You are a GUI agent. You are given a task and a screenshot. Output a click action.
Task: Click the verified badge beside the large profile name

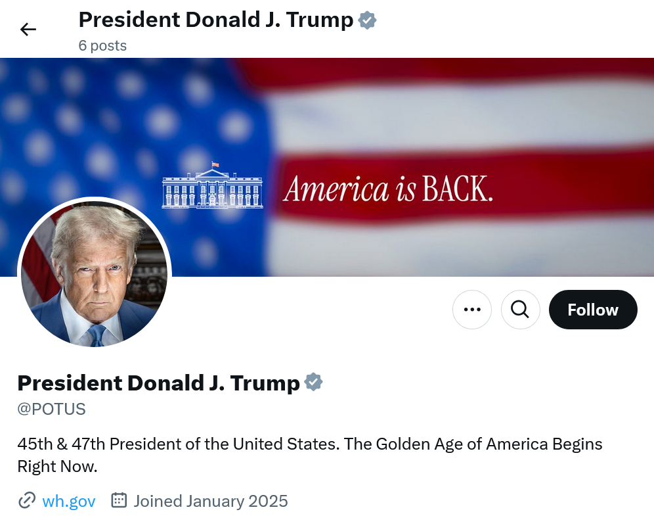tap(314, 382)
